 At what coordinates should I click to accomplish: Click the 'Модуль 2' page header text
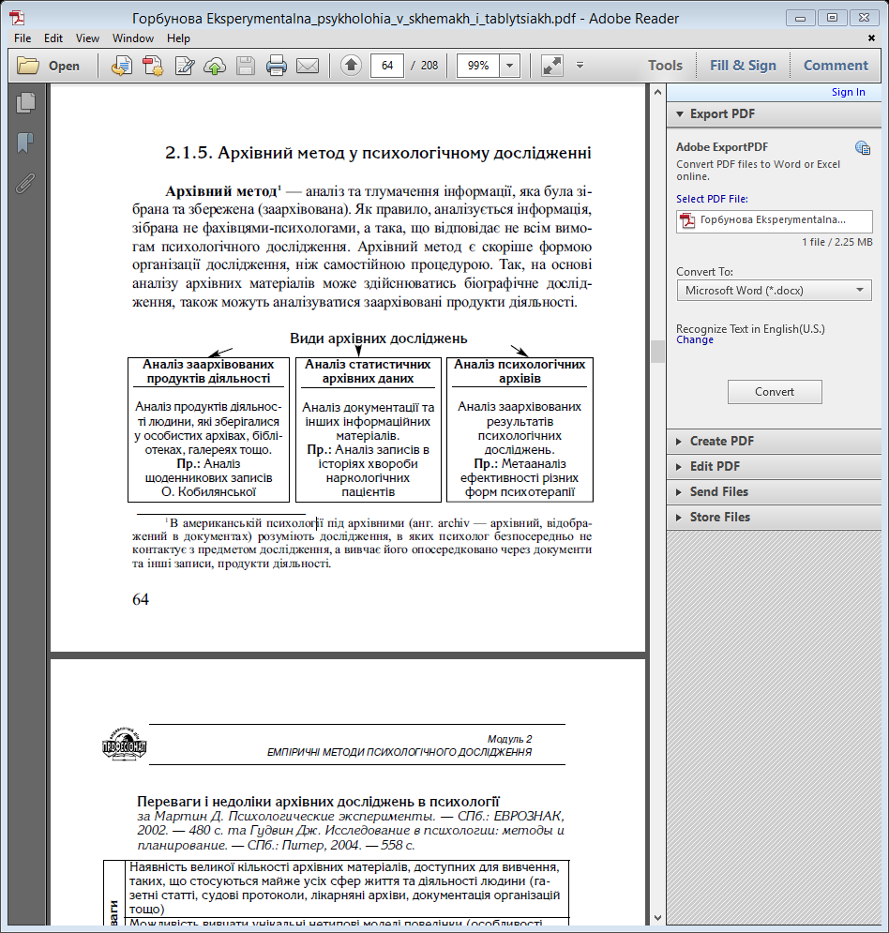pyautogui.click(x=509, y=739)
